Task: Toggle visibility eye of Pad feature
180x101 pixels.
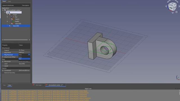Action: click(x=10, y=17)
